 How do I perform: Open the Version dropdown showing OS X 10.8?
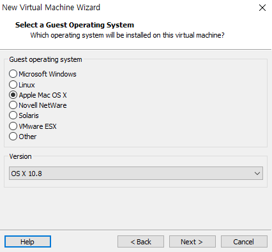tap(136, 174)
